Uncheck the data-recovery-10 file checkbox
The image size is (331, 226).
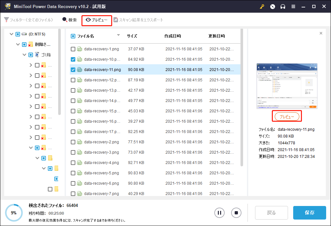pyautogui.click(x=73, y=59)
